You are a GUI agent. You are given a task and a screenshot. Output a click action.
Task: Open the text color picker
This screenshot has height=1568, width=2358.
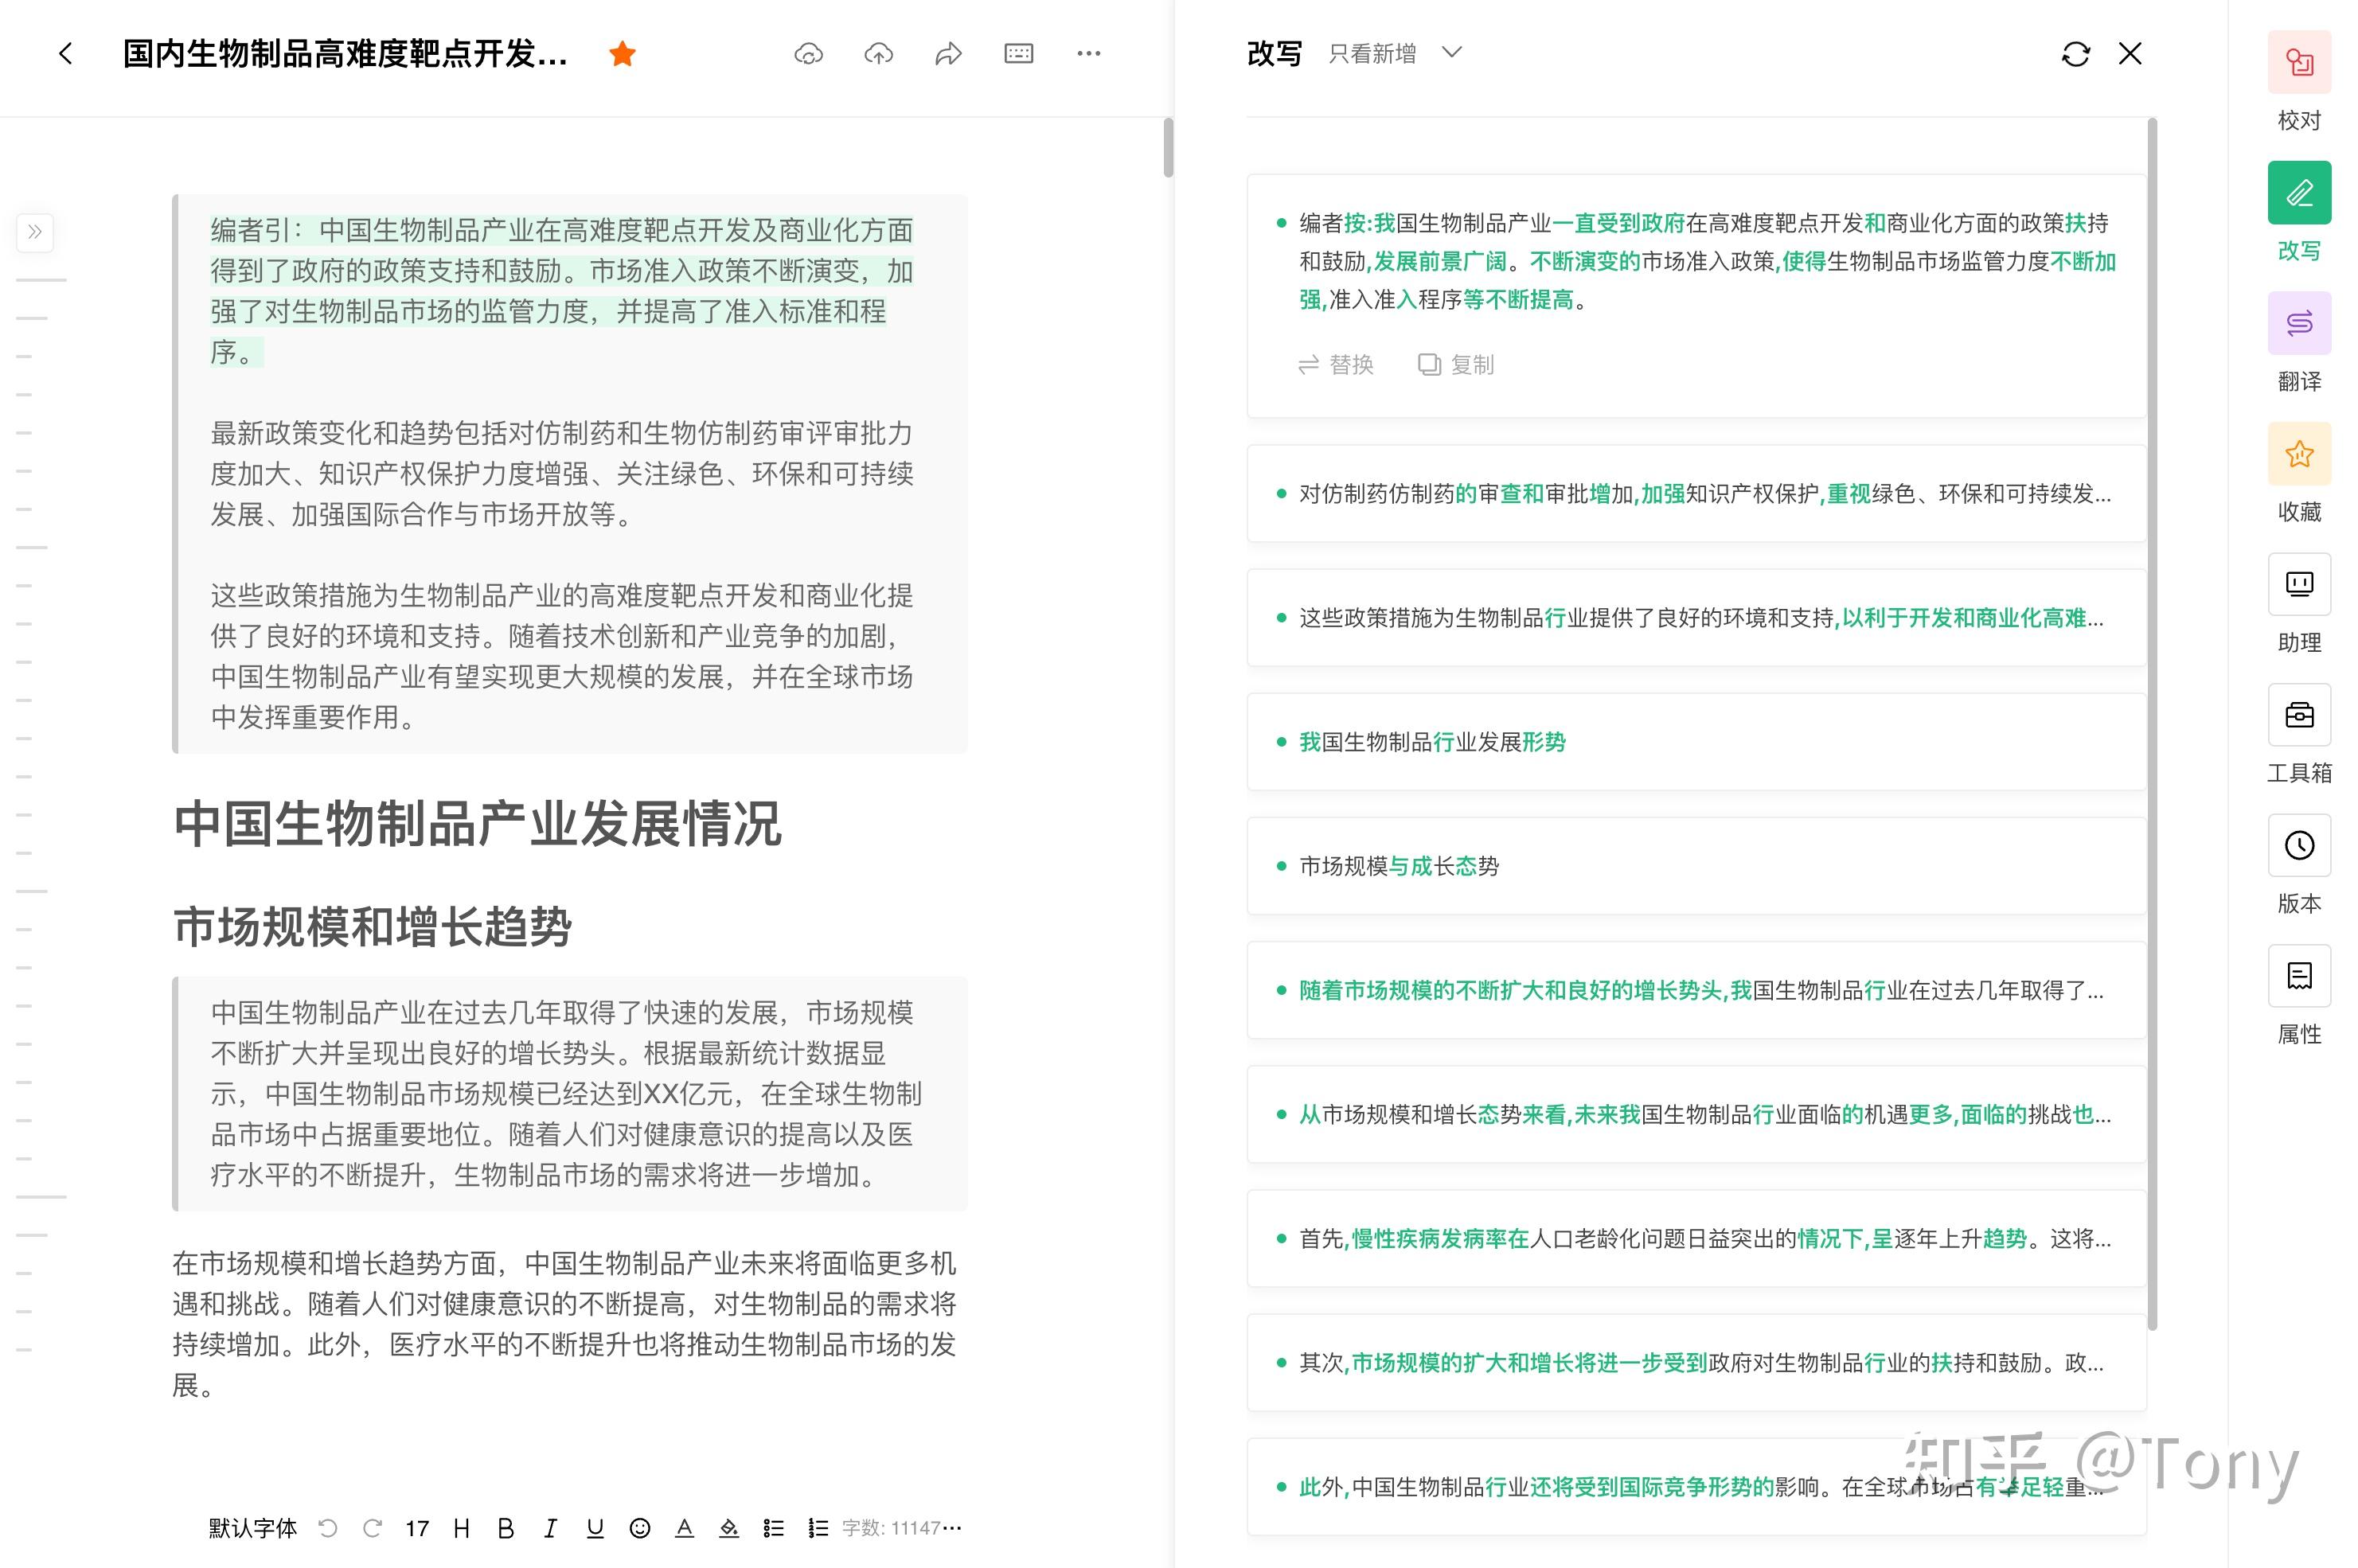click(684, 1528)
